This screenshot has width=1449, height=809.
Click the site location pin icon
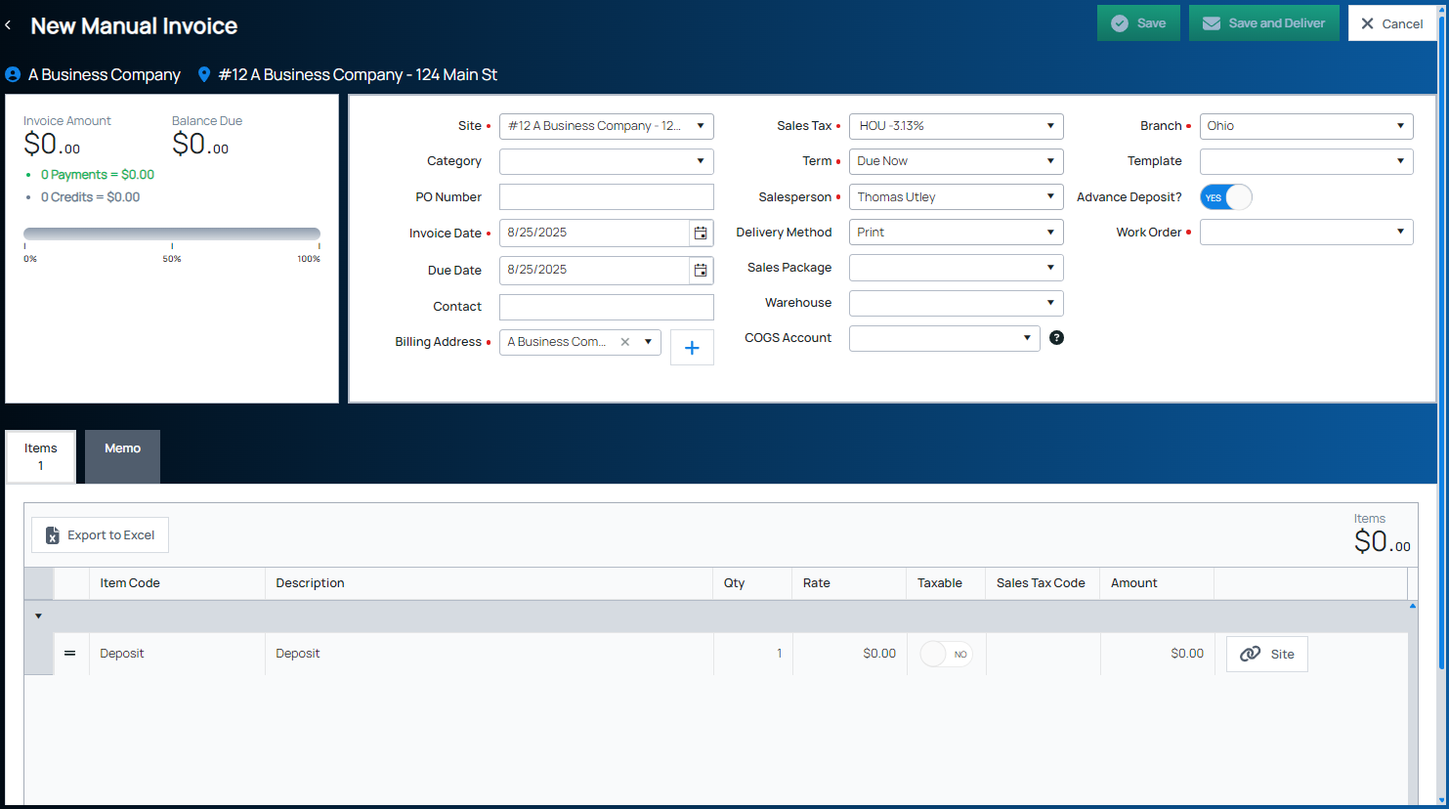pyautogui.click(x=204, y=74)
